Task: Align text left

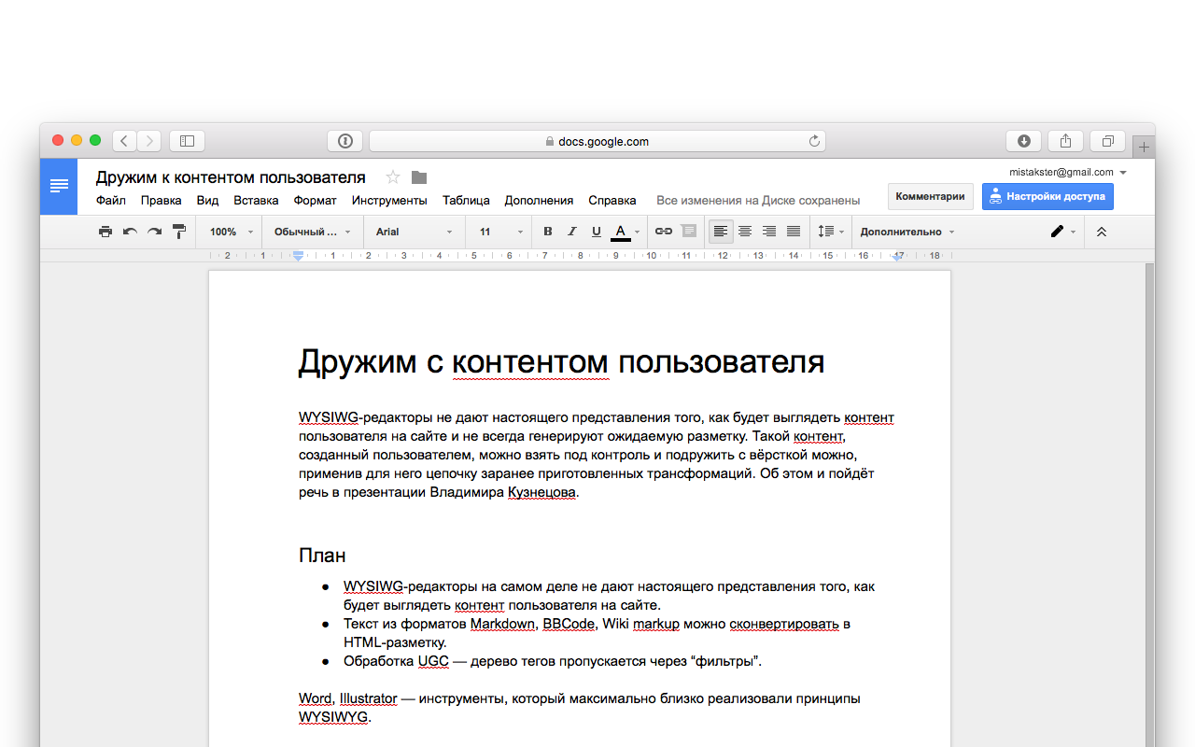Action: point(721,232)
